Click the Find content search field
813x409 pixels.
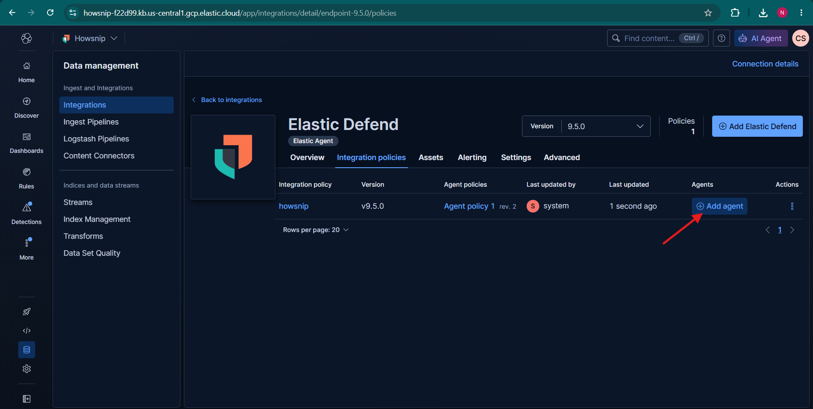pyautogui.click(x=658, y=39)
